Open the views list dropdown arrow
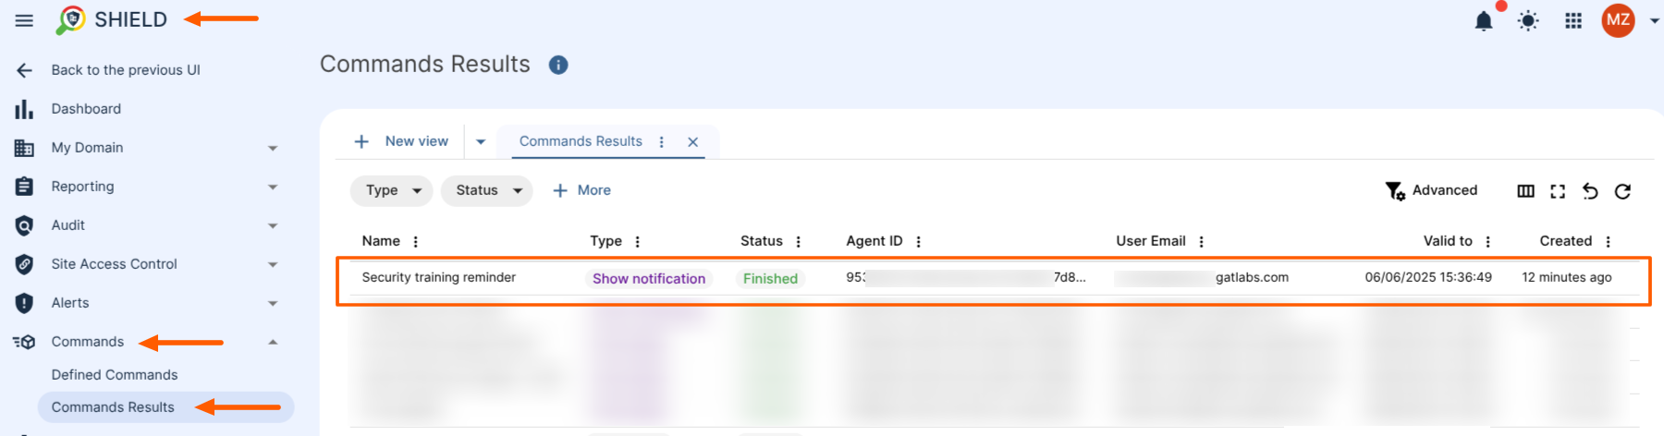Image resolution: width=1664 pixels, height=436 pixels. [x=481, y=141]
